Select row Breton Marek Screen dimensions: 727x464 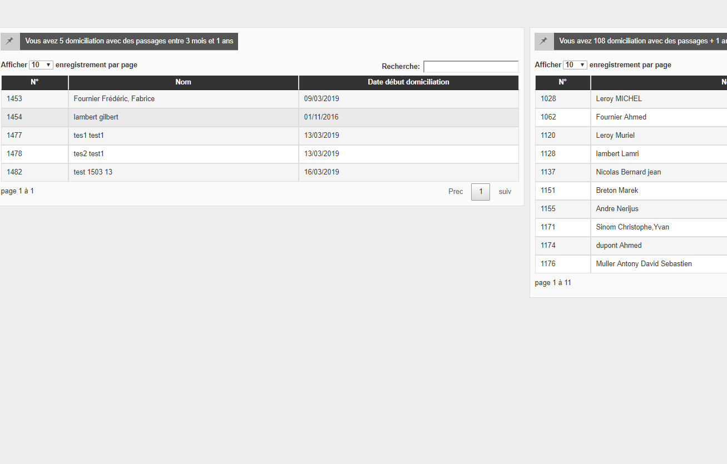631,191
